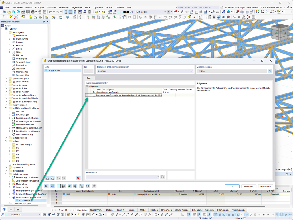Click the Copy configuration icon in the list panel

click(52, 178)
